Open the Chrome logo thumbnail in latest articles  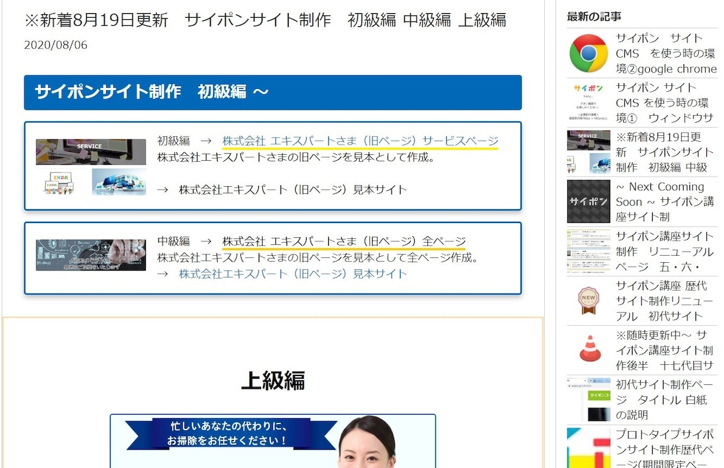pyautogui.click(x=588, y=53)
